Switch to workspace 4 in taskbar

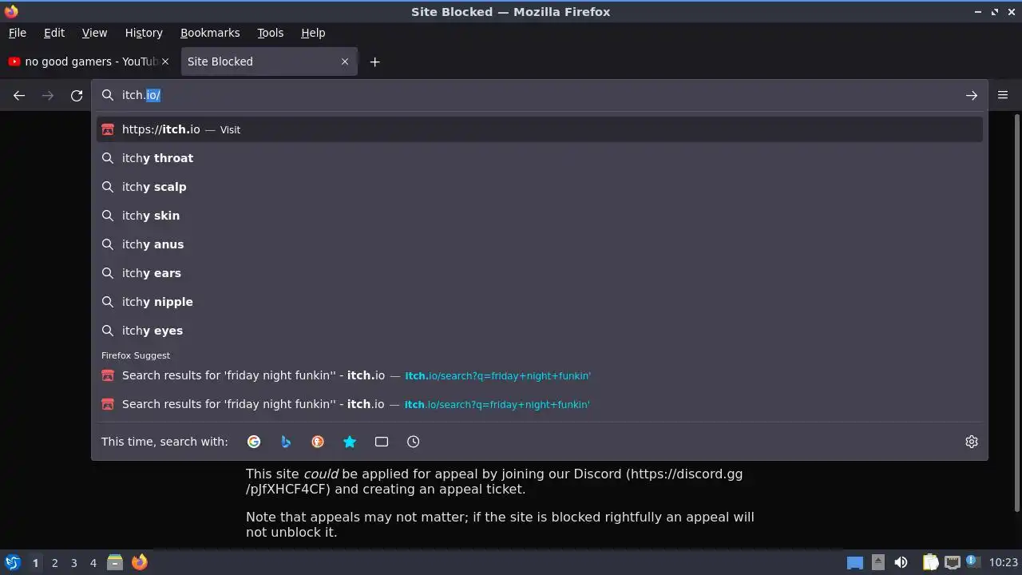pos(93,563)
